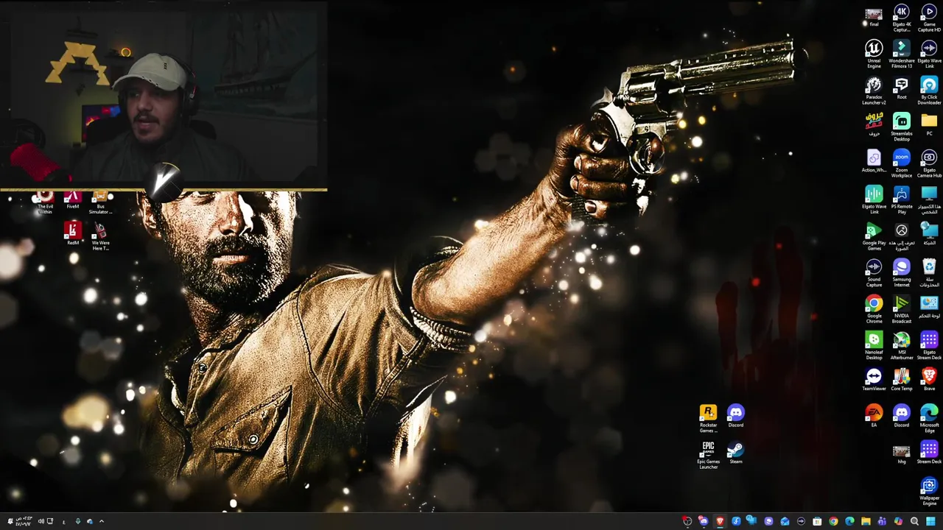Open the Sound Capture shortcut
This screenshot has height=530, width=943.
pos(874,272)
